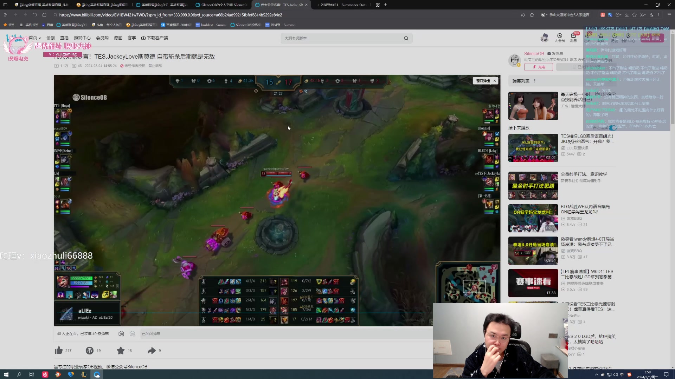
Task: Open the notification center in system tray
Action: click(666, 374)
